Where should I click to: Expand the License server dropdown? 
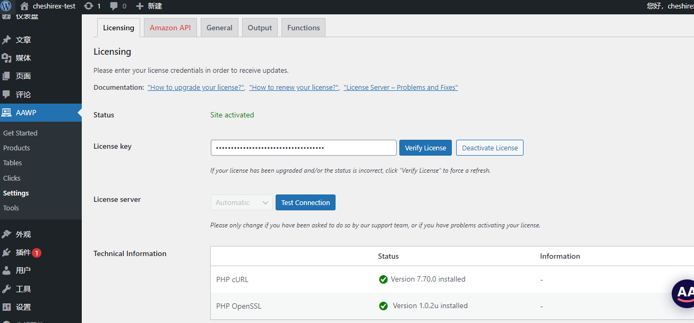(x=241, y=202)
